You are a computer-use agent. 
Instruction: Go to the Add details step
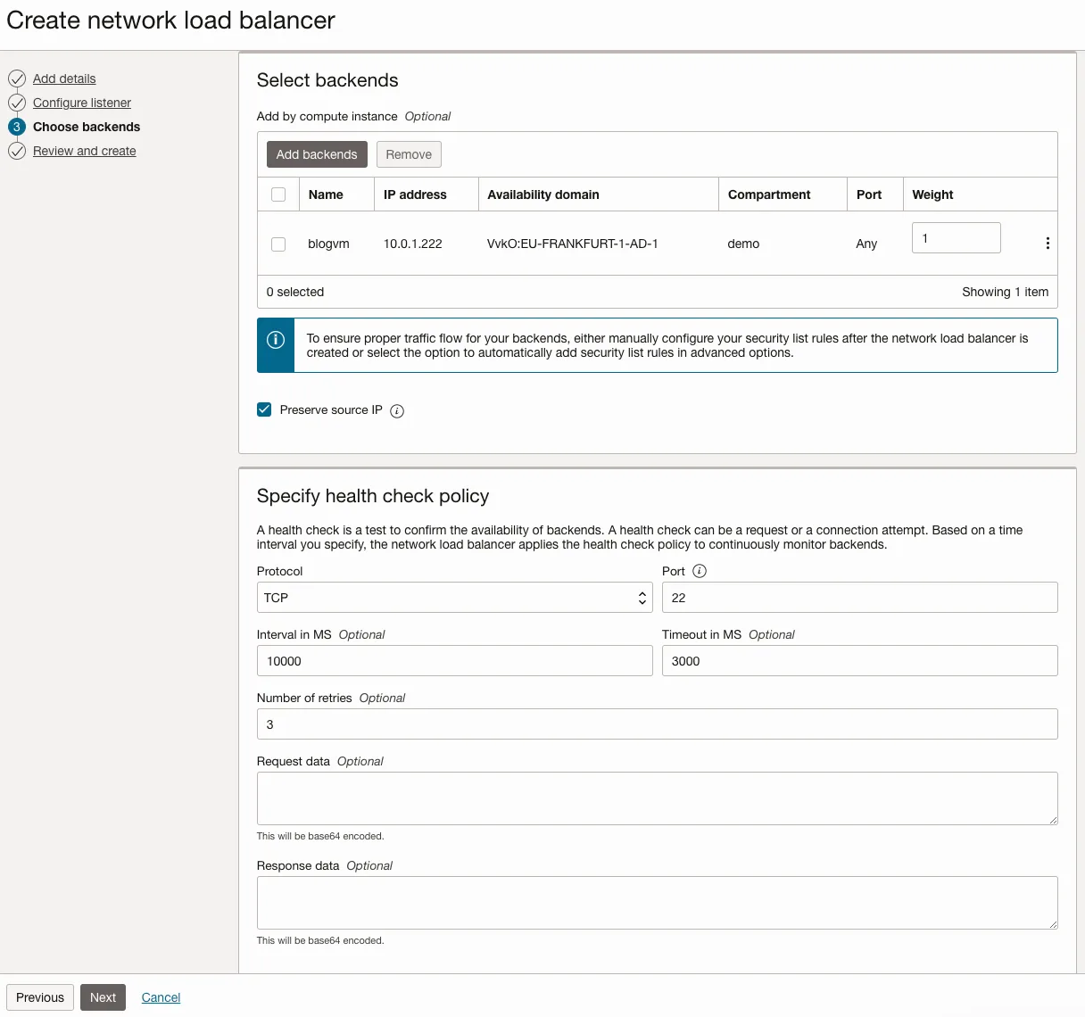[x=64, y=79]
